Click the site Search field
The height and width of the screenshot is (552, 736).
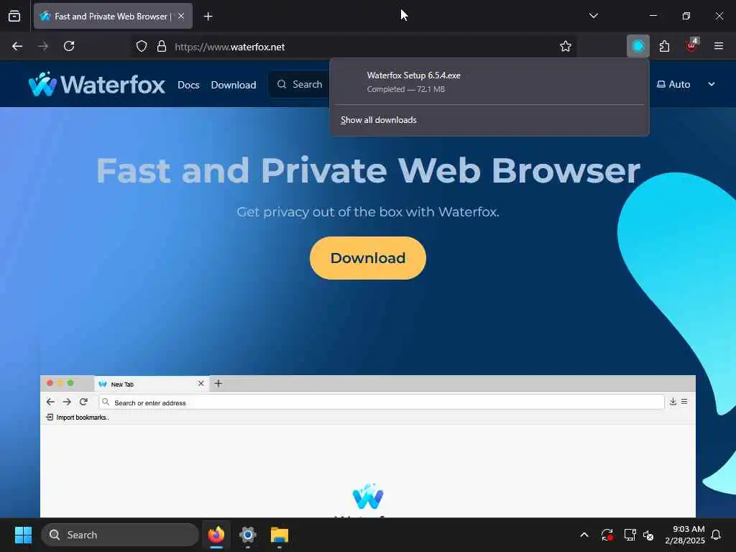[299, 85]
